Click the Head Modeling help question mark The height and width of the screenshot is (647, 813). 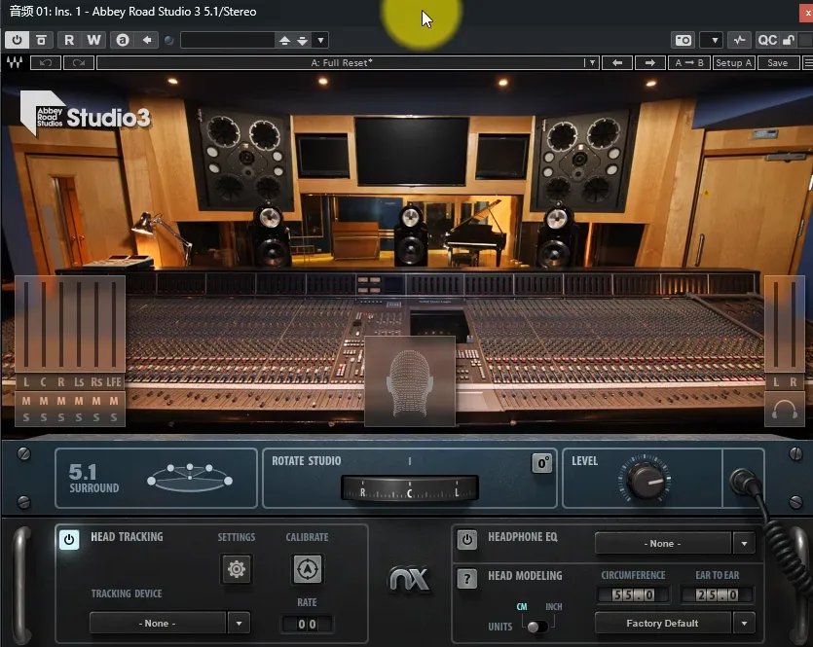click(x=467, y=578)
